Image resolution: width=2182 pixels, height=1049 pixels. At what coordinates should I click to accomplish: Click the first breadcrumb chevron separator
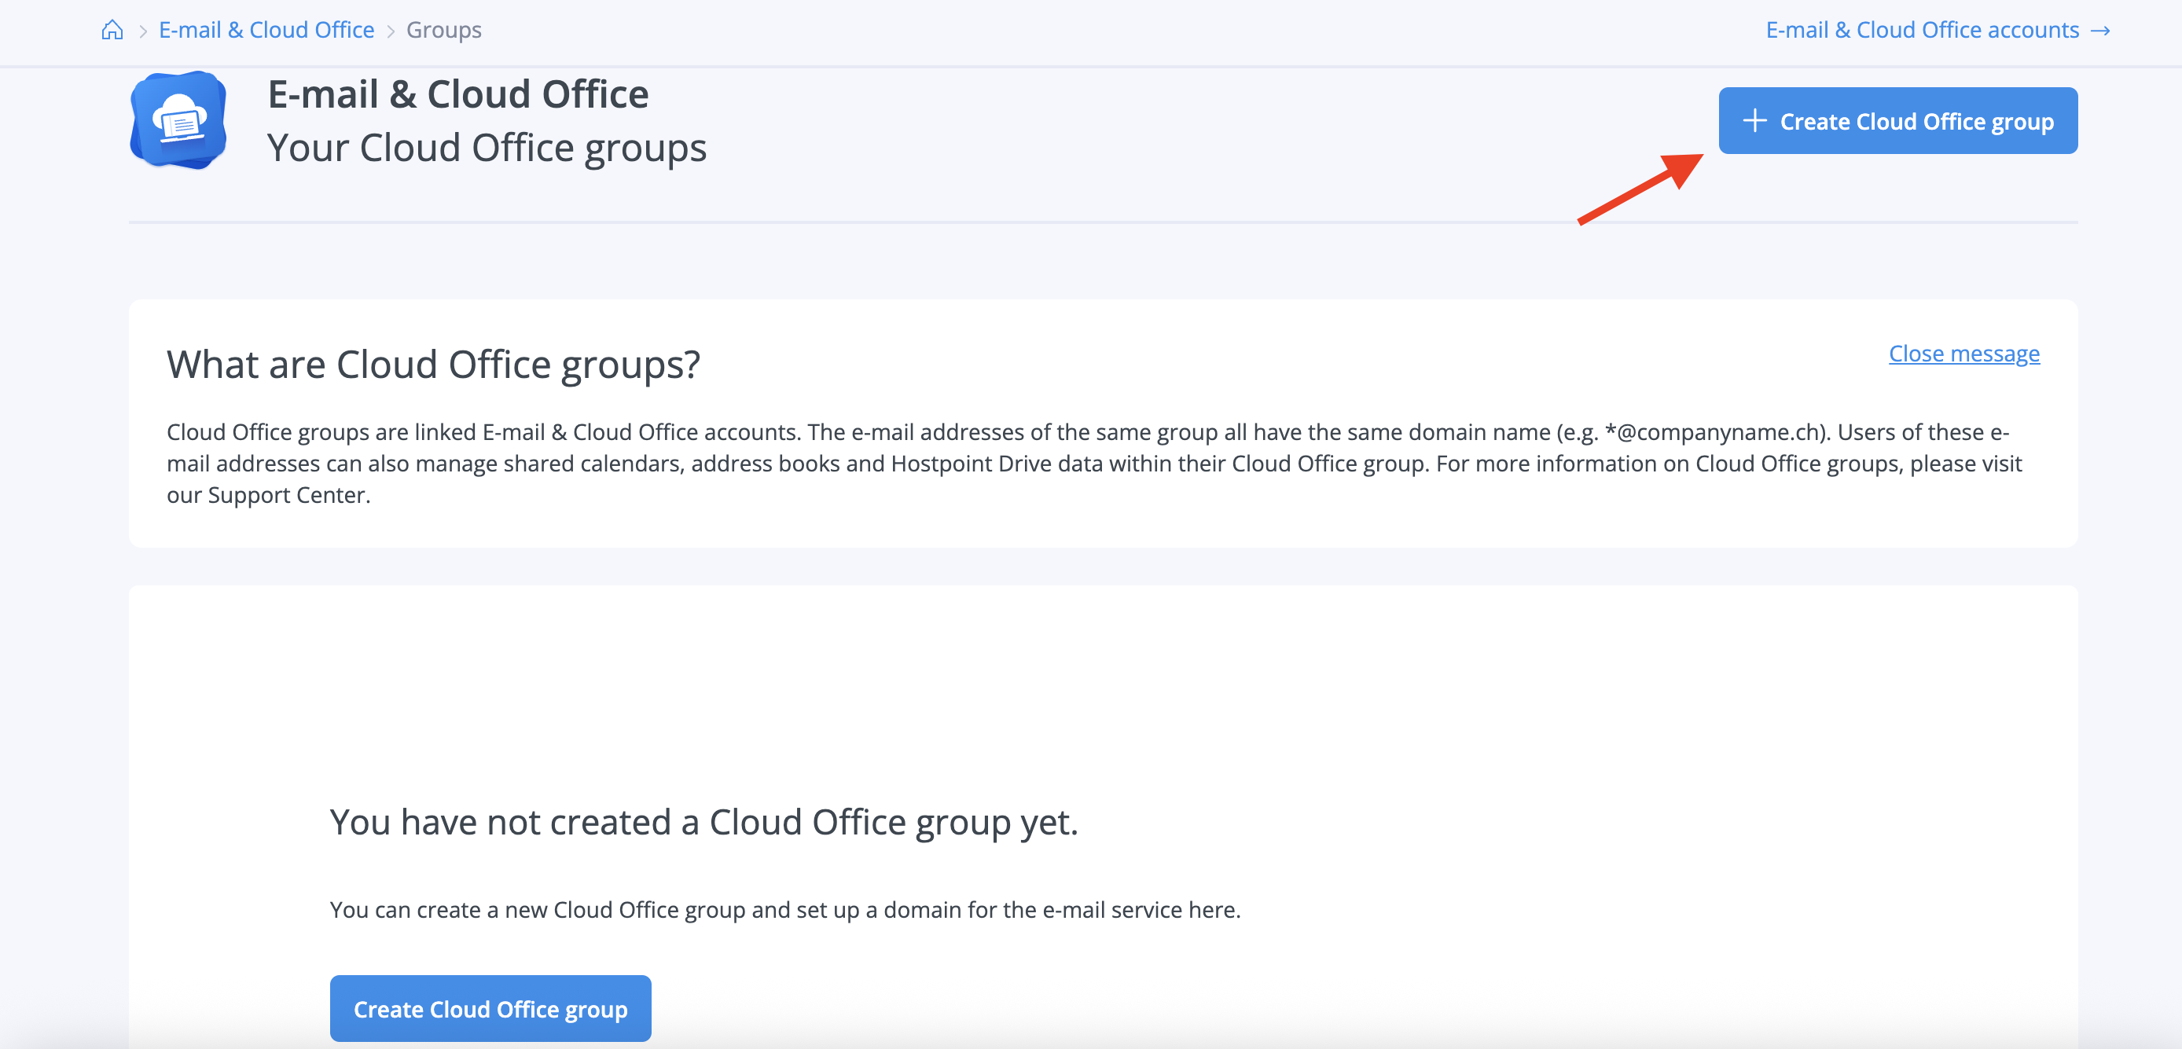coord(142,31)
